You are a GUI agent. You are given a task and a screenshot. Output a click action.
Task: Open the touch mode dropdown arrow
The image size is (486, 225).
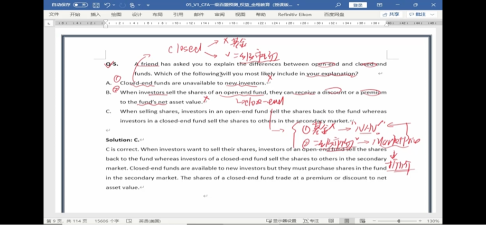click(x=139, y=5)
